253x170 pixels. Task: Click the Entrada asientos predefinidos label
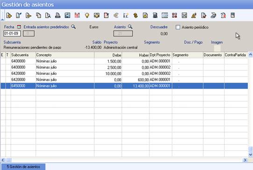pyautogui.click(x=46, y=27)
